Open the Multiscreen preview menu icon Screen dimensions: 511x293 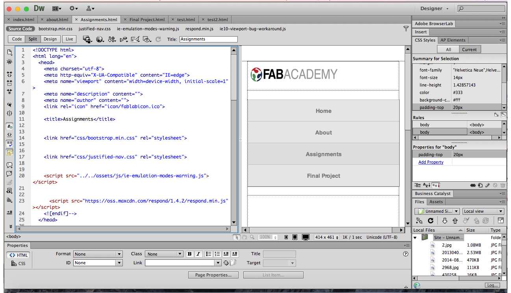[x=87, y=39]
